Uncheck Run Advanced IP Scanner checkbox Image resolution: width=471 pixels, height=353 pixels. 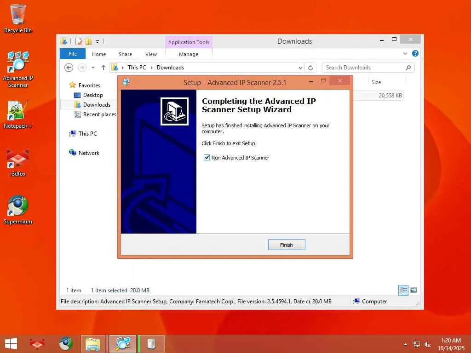(207, 158)
